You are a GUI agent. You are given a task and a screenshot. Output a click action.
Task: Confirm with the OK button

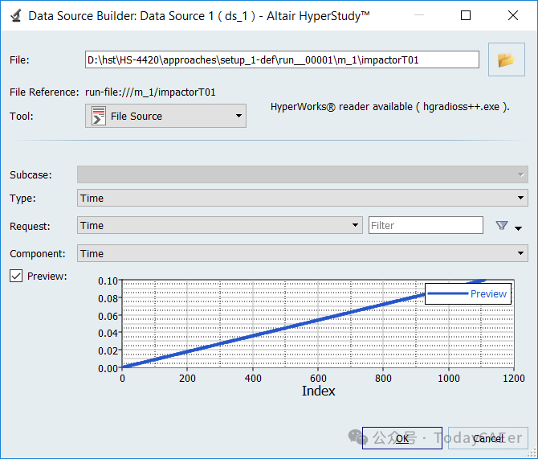pyautogui.click(x=402, y=438)
